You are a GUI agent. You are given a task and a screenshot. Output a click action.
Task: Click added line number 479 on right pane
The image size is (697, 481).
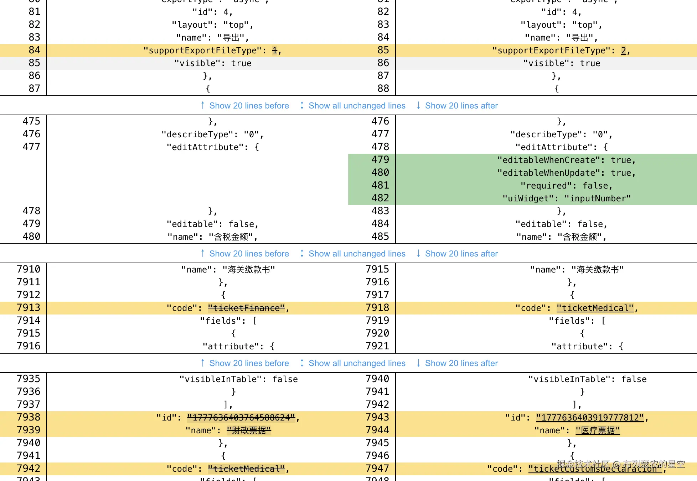(x=380, y=160)
